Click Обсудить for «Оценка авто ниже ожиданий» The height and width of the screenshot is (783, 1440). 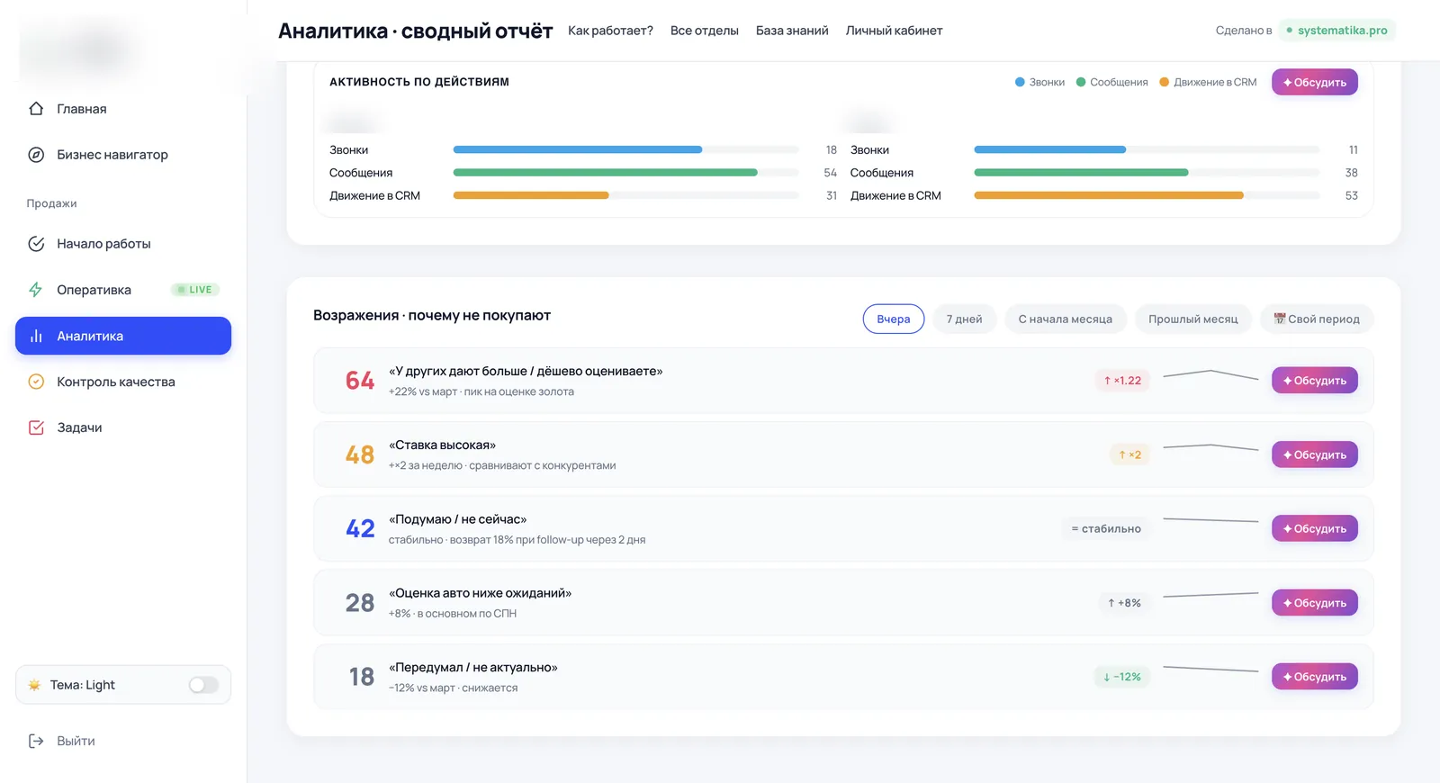coord(1315,603)
